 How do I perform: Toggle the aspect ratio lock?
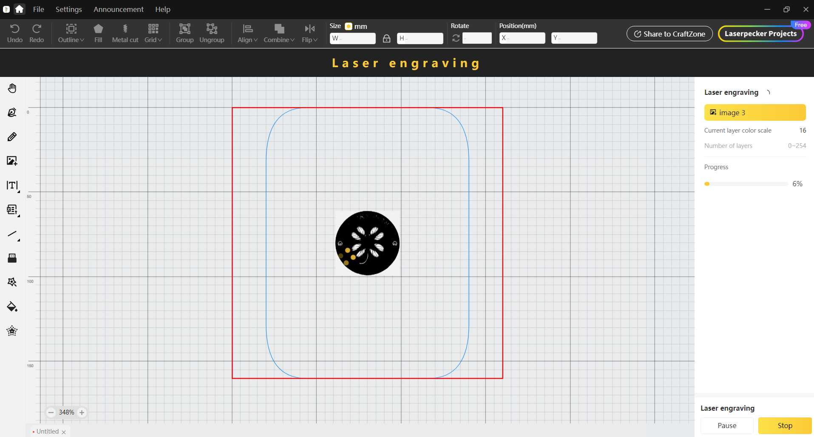coord(386,38)
